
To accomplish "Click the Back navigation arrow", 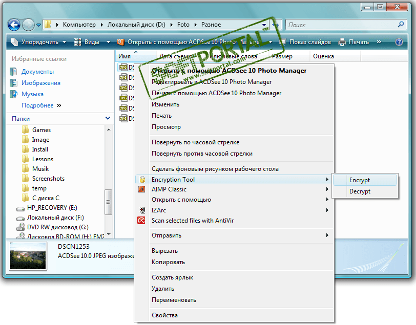I will point(14,25).
